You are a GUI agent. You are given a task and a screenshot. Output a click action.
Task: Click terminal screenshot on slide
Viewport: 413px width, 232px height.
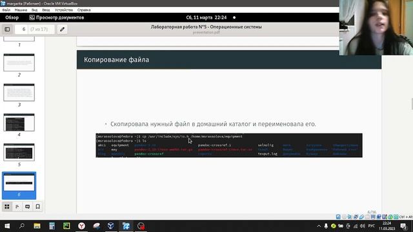point(229,146)
